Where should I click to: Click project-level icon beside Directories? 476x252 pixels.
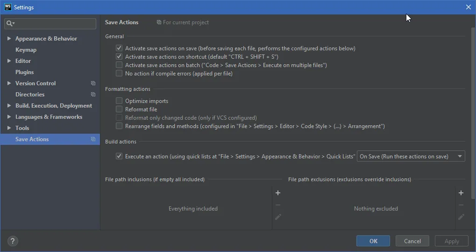pos(93,95)
